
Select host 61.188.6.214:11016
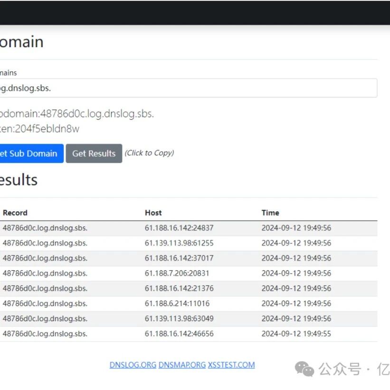click(x=177, y=304)
